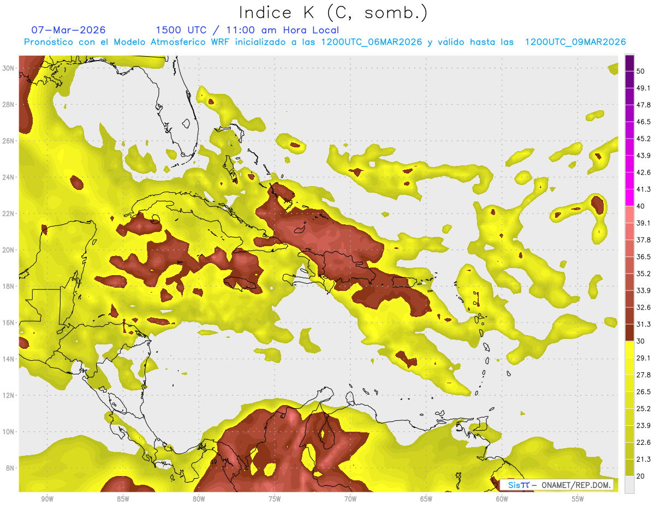Click the 55W longitude label
Viewport: 655px width, 506px height.
tap(578, 499)
